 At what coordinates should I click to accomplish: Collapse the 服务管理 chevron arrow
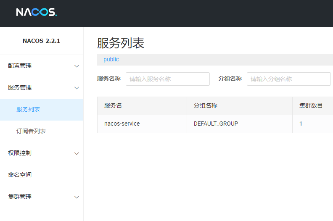pos(77,88)
